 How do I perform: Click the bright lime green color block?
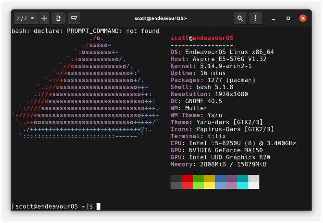click(198, 185)
